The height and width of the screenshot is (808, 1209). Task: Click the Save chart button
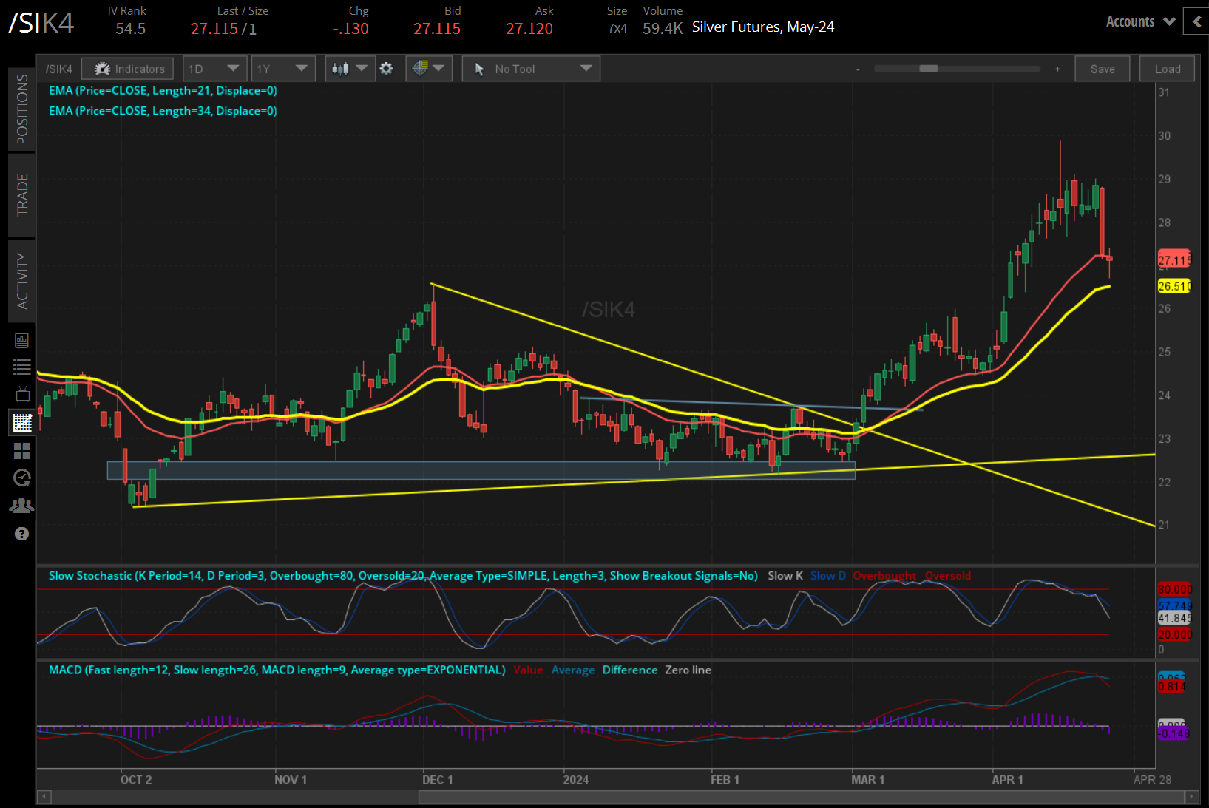point(1102,69)
